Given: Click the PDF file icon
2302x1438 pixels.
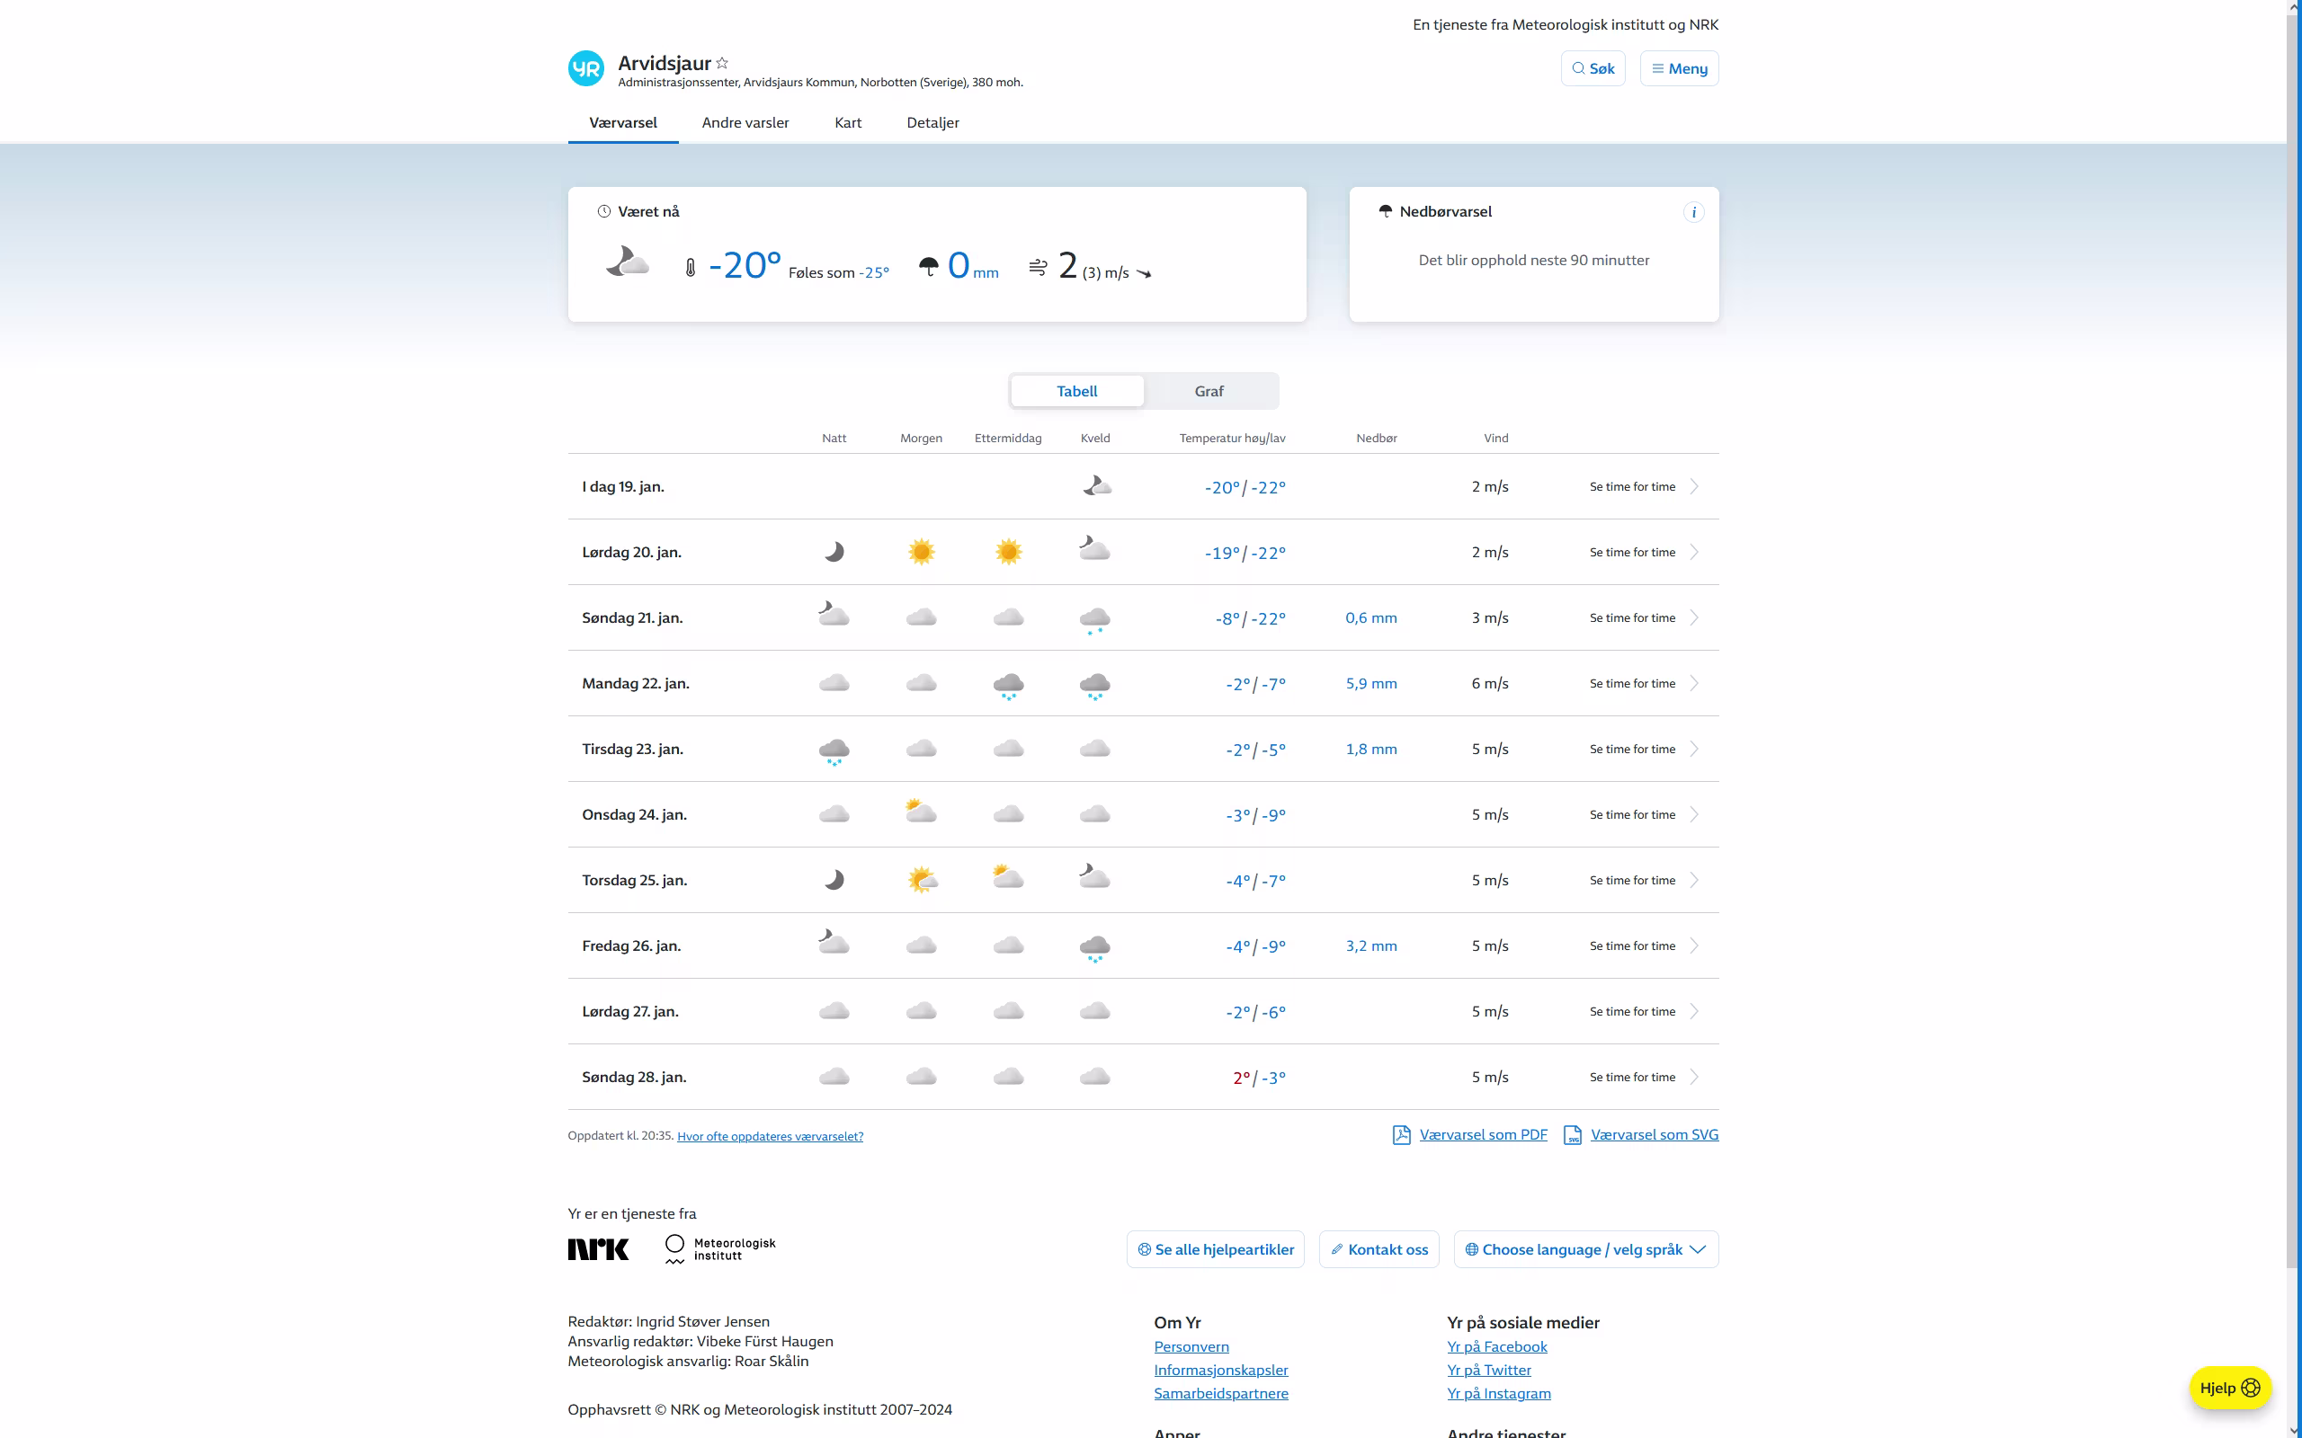Looking at the screenshot, I should (x=1401, y=1134).
